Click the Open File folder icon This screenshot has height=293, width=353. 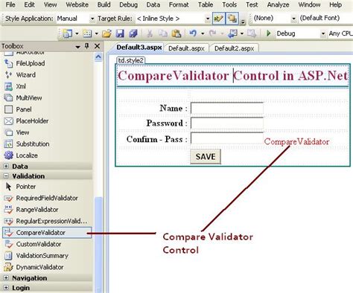tap(106, 33)
